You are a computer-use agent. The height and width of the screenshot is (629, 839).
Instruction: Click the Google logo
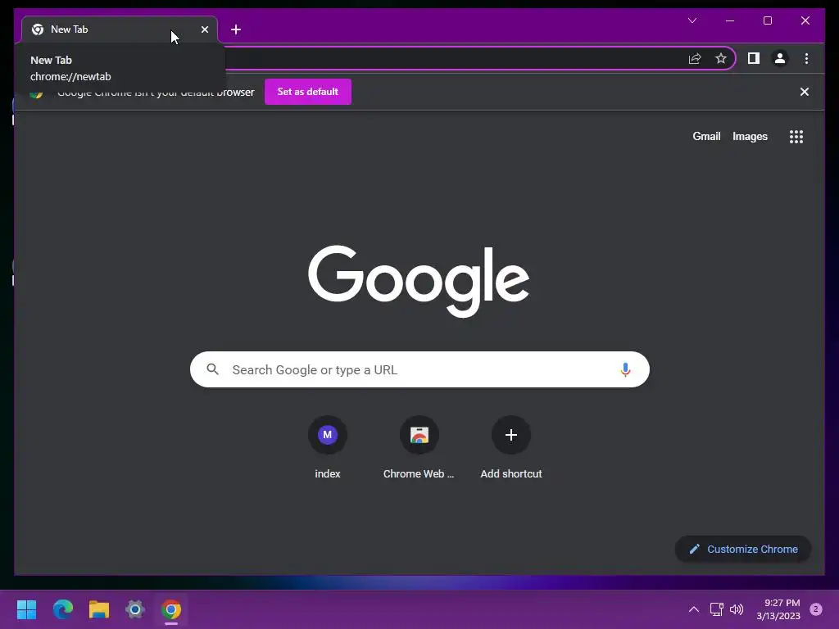(419, 280)
